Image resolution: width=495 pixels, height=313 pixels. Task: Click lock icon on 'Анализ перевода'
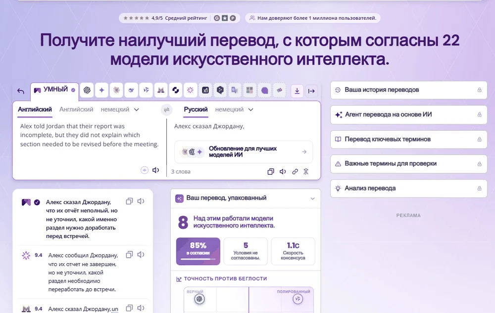(479, 188)
